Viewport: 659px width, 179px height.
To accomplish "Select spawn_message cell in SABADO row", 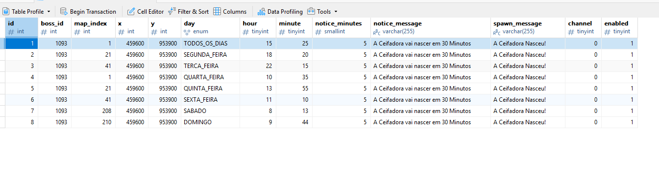I will click(528, 111).
